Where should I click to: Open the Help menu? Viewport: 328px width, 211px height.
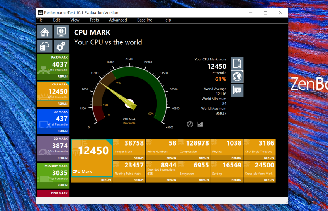(167, 20)
